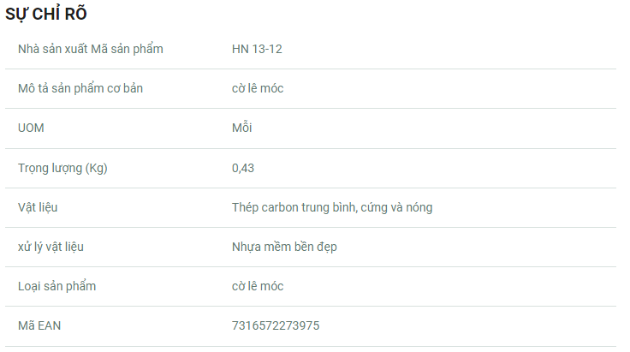Click the "Vật liệu" label
The height and width of the screenshot is (352, 630).
coord(38,207)
